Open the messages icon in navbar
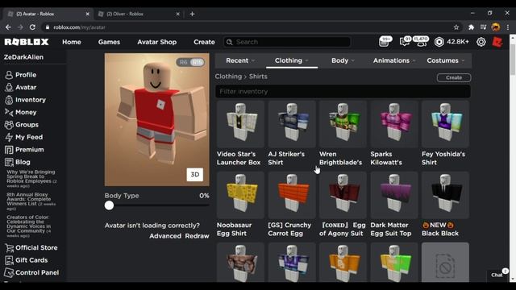Image resolution: width=516 pixels, height=290 pixels. click(x=405, y=41)
